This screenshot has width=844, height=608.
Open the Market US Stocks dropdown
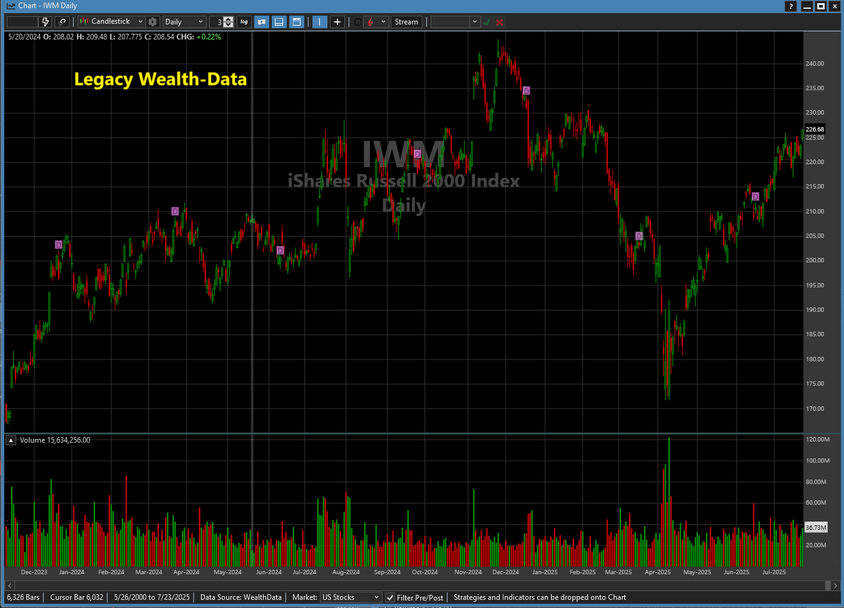coord(351,597)
